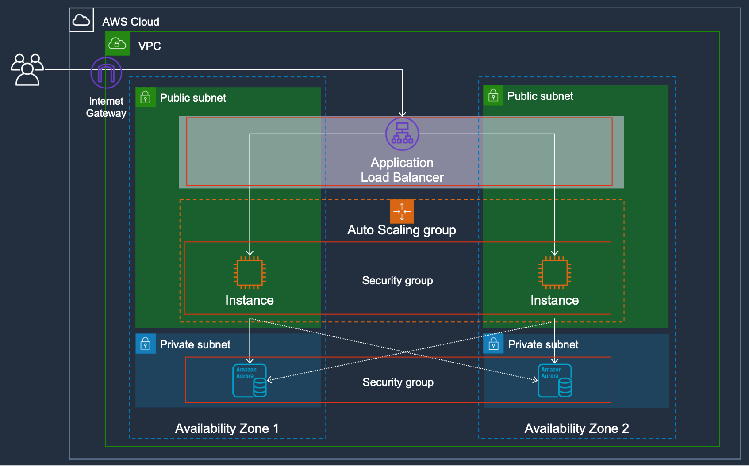Image resolution: width=749 pixels, height=466 pixels.
Task: Select the Availability Zone 1 label
Action: coord(227,428)
